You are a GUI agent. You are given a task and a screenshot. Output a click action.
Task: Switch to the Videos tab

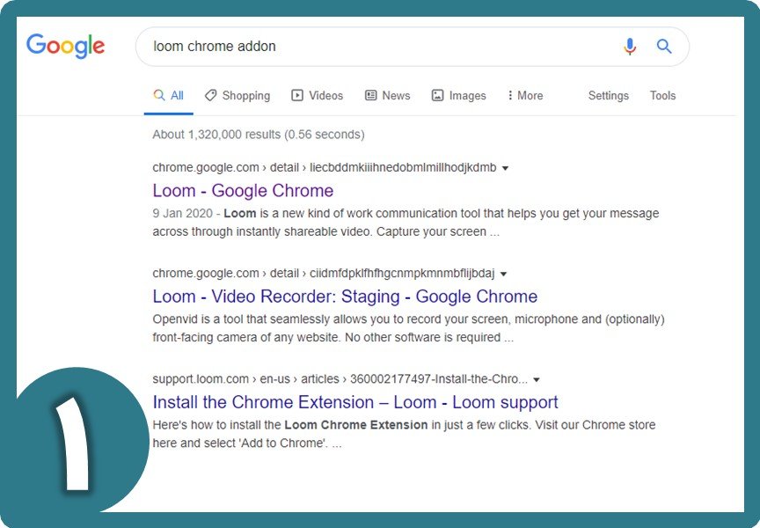point(317,96)
